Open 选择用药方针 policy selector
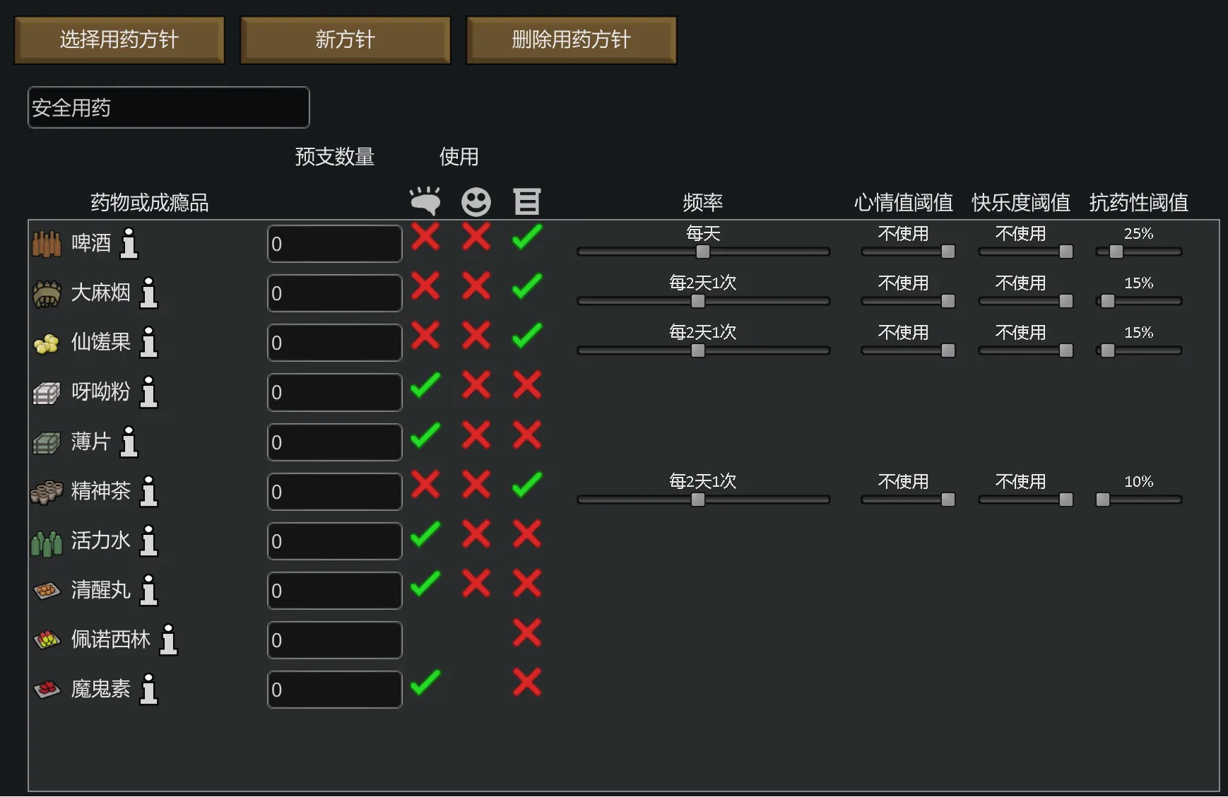Image resolution: width=1228 pixels, height=797 pixels. 119,40
